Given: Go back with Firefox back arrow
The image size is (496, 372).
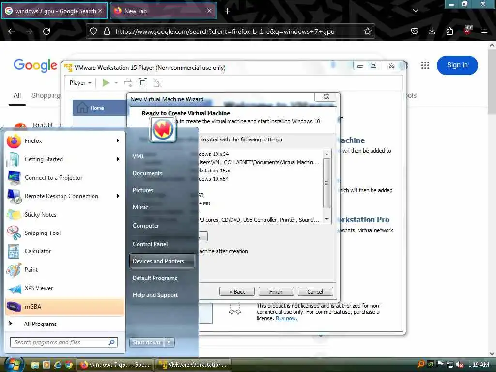Looking at the screenshot, I should [x=12, y=31].
